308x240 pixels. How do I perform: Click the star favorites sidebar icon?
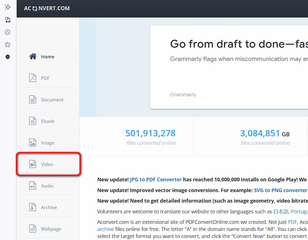7,44
